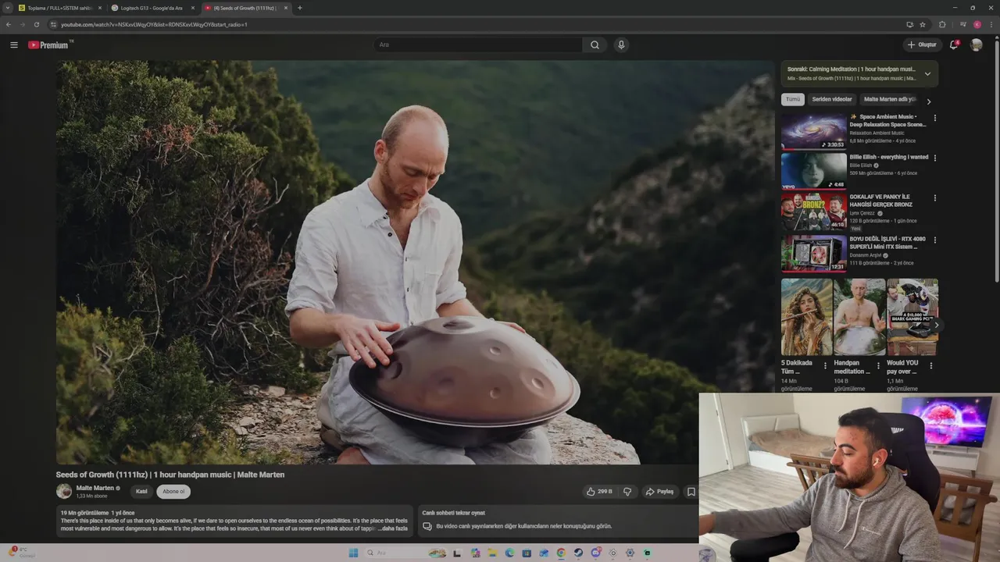The width and height of the screenshot is (1000, 562).
Task: Open GOKALAF VE PANKY video thumbnail
Action: (813, 212)
